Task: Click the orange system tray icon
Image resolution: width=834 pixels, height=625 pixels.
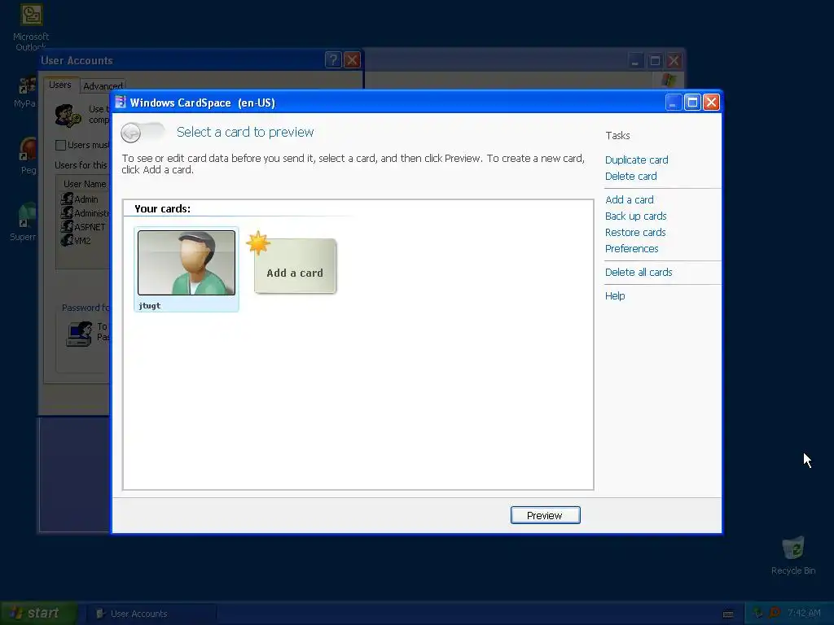Action: [x=775, y=613]
